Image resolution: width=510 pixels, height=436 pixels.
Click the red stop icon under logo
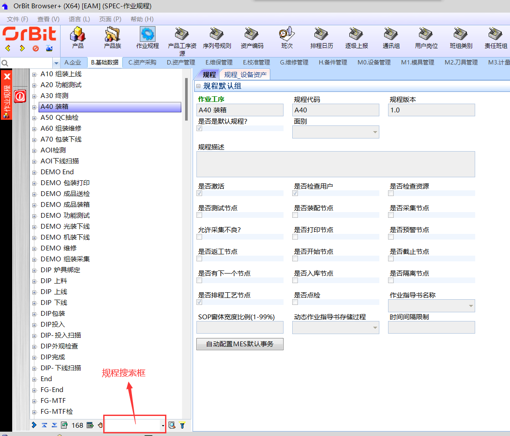point(36,48)
